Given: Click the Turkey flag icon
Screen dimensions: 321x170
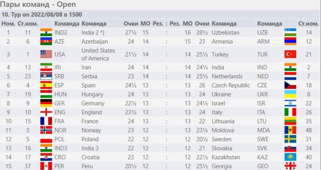Looking at the screenshot, I should pyautogui.click(x=290, y=54).
